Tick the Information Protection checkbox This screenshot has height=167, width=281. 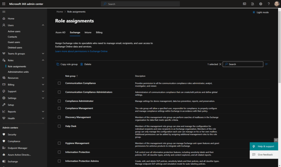pyautogui.click(x=59, y=152)
